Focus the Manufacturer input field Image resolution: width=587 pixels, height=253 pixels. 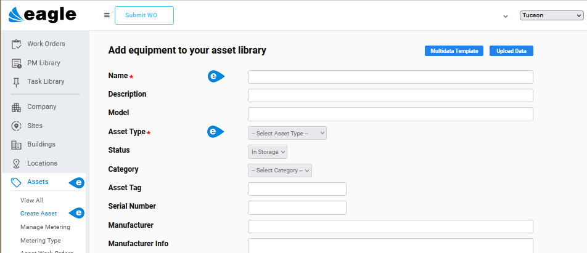(x=390, y=227)
